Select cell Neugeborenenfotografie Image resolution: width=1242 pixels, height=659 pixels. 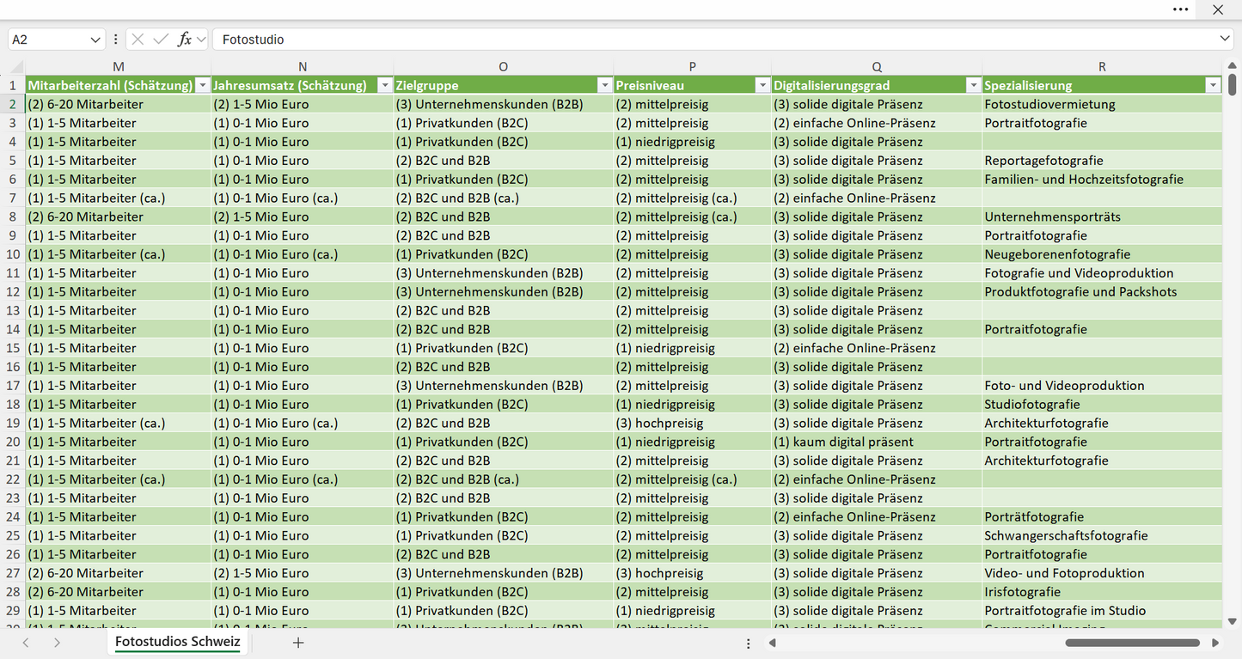click(x=1102, y=254)
